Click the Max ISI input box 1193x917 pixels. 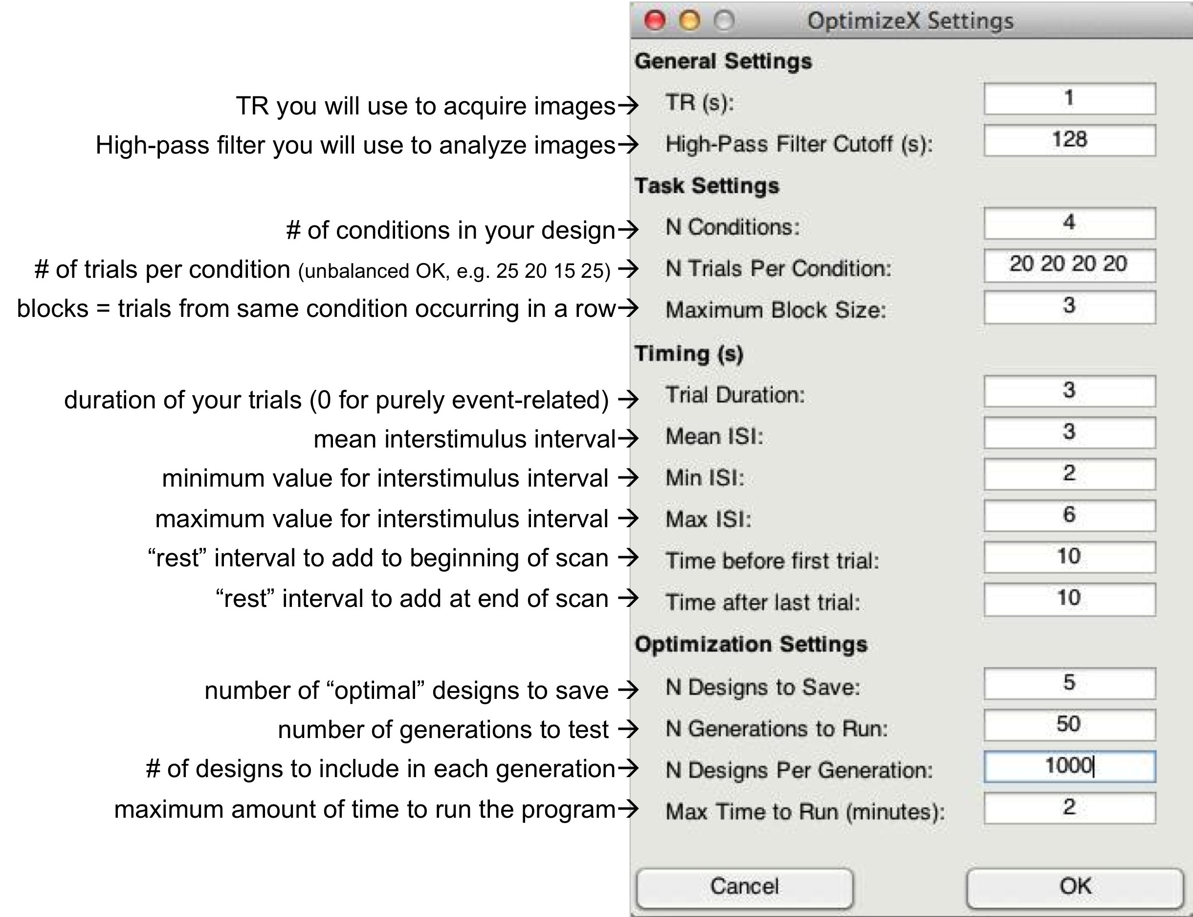point(1069,515)
